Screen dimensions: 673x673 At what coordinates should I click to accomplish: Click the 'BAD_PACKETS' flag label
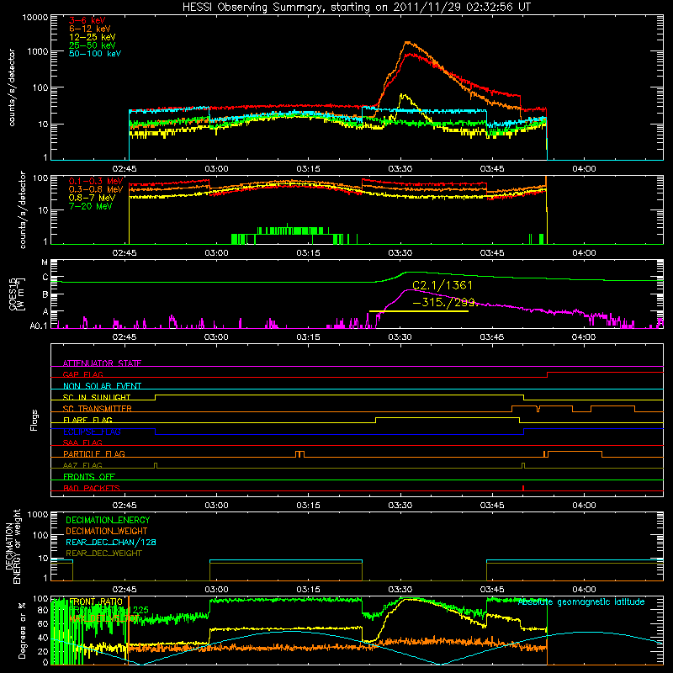pyautogui.click(x=92, y=488)
